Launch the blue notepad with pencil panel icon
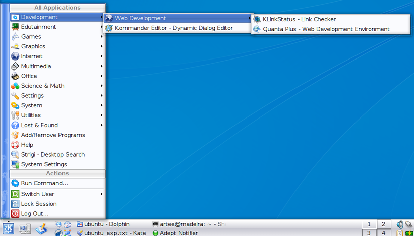Viewport: 414px width, 236px height. (x=41, y=229)
